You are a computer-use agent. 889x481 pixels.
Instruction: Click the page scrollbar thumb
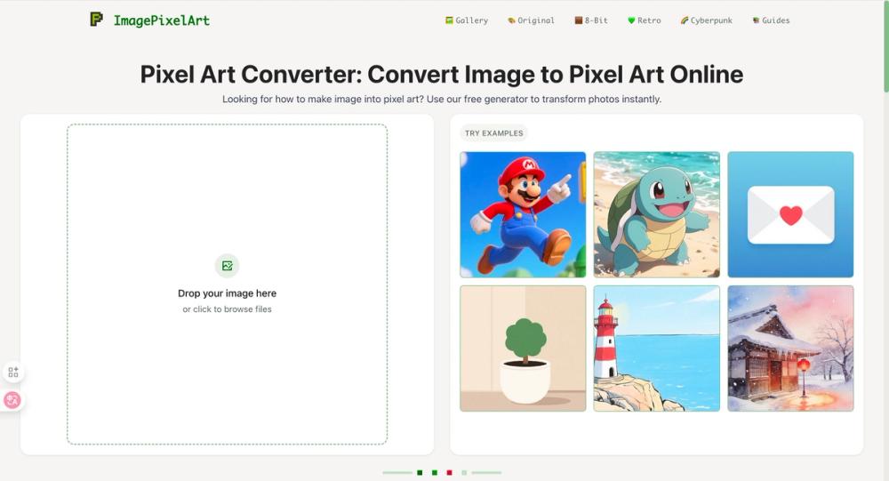point(886,46)
